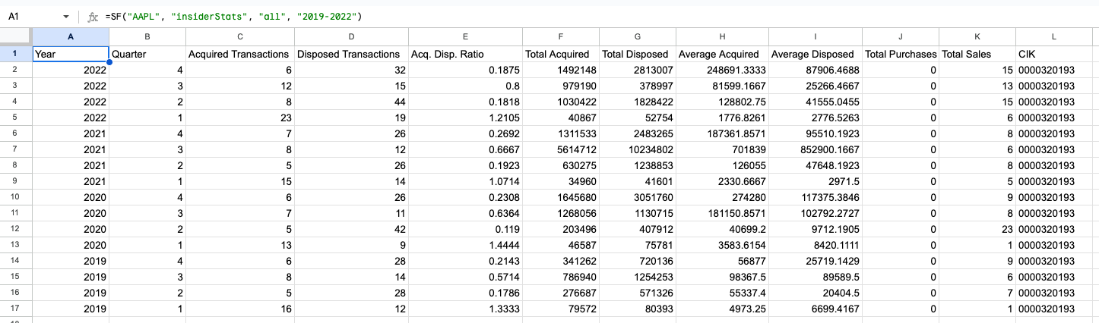Click the cell with value 1492148

(561, 70)
